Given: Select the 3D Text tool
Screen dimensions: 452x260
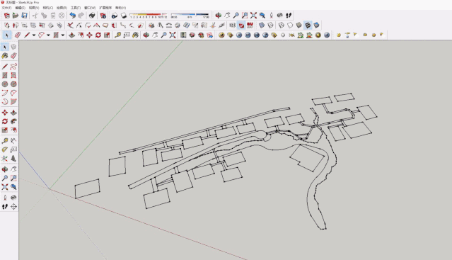Looking at the screenshot, I should (x=13, y=159).
